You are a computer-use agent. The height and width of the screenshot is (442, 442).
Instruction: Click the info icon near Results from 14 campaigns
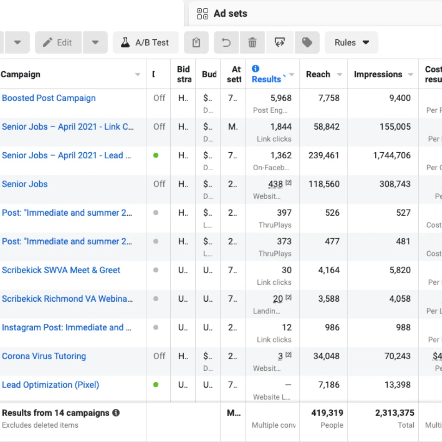(116, 413)
